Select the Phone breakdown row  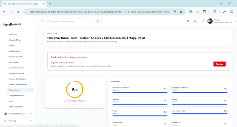(x=200, y=102)
